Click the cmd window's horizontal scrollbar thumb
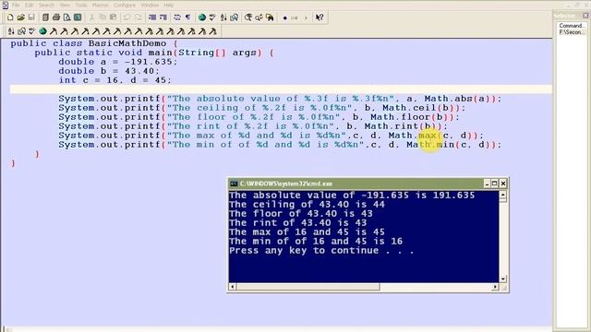This screenshot has width=591, height=332. 308,287
